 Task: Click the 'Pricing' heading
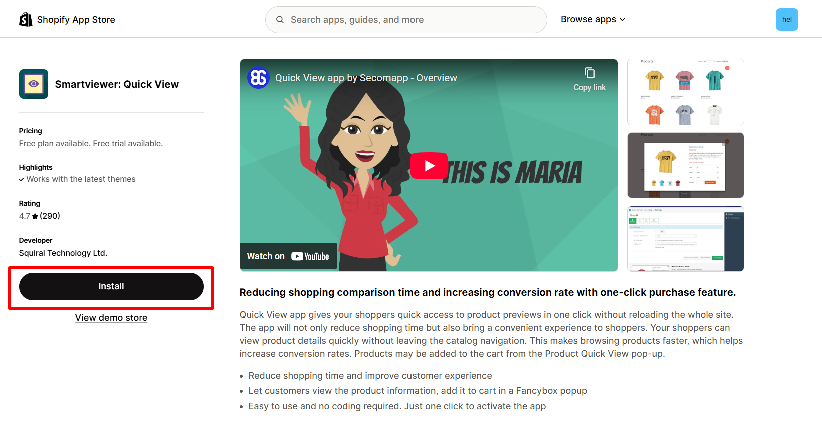tap(31, 131)
